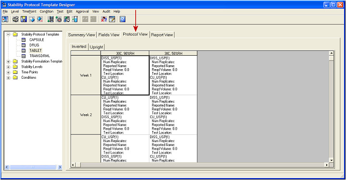Switch to the Summary View tab
Viewport: 346px width, 180px height.
[x=81, y=35]
